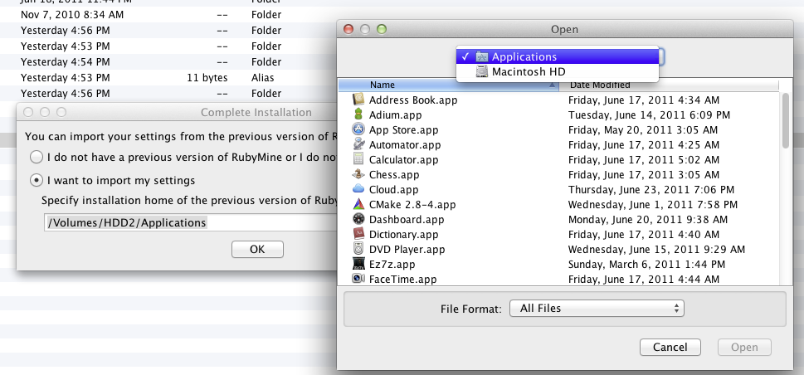Select the CMake 2.8-4.app file name
Viewport: 804px width, 375px height.
coord(412,204)
